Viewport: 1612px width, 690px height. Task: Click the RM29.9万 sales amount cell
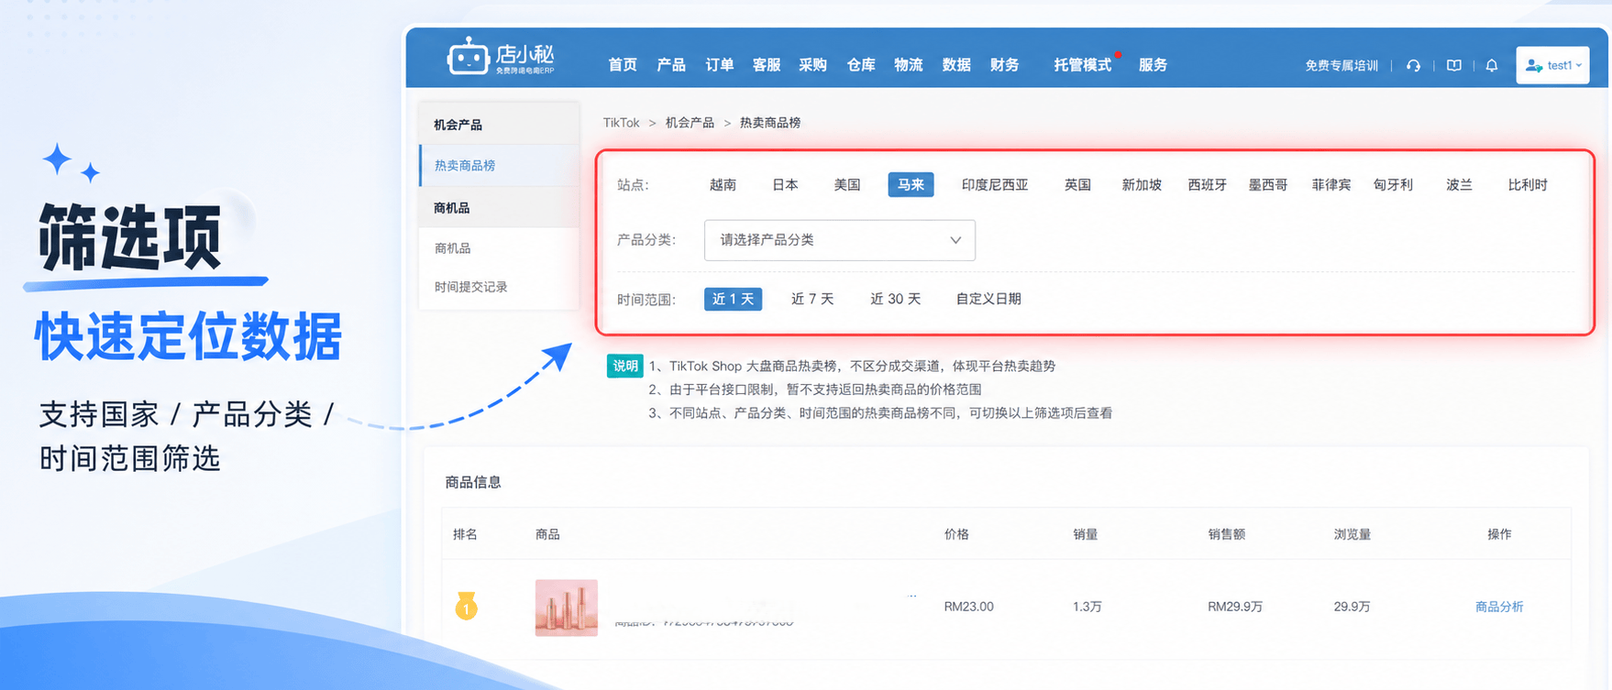(x=1235, y=607)
